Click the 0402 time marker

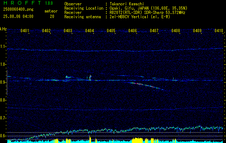(x=46, y=30)
